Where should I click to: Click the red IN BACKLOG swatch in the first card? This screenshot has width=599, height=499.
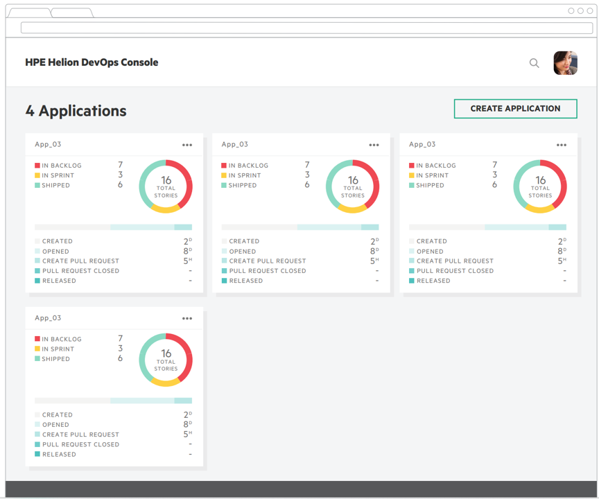(37, 166)
